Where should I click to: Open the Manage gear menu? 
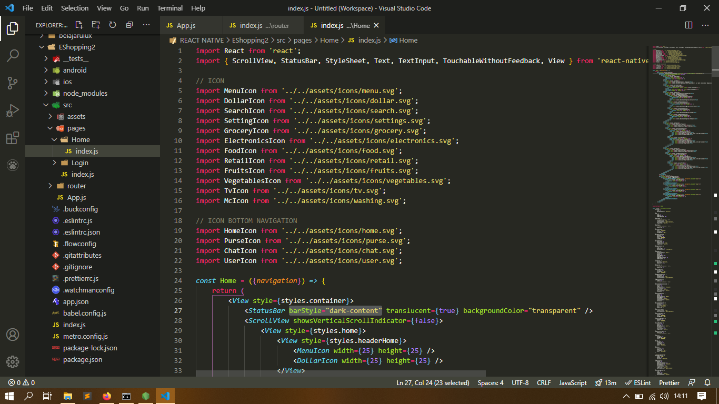(x=13, y=362)
